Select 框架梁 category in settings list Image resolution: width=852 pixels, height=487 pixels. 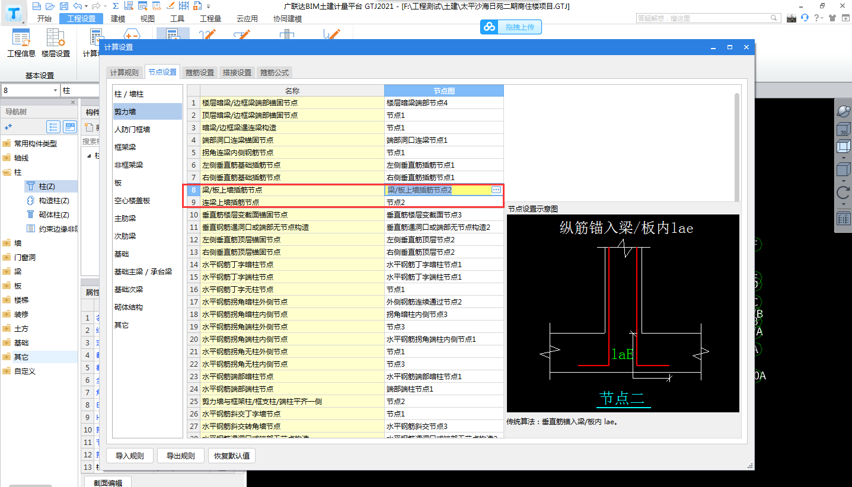[x=148, y=147]
